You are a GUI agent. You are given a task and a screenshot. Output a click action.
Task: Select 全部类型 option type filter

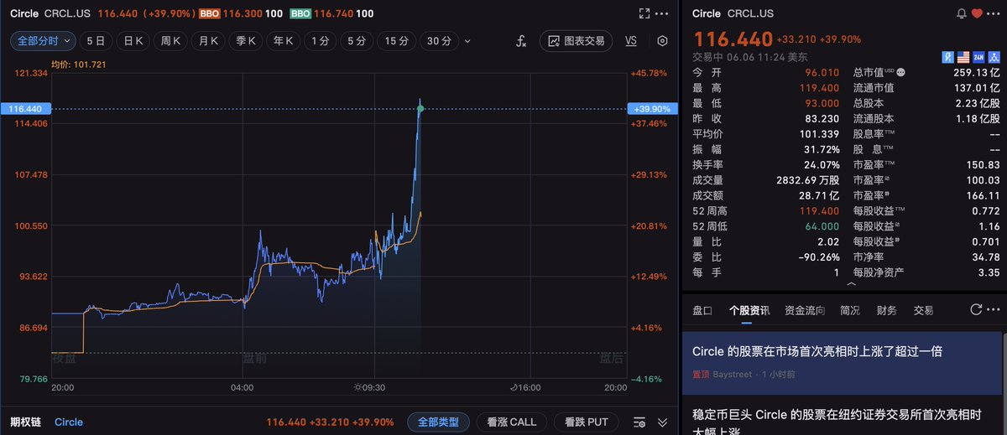[438, 422]
